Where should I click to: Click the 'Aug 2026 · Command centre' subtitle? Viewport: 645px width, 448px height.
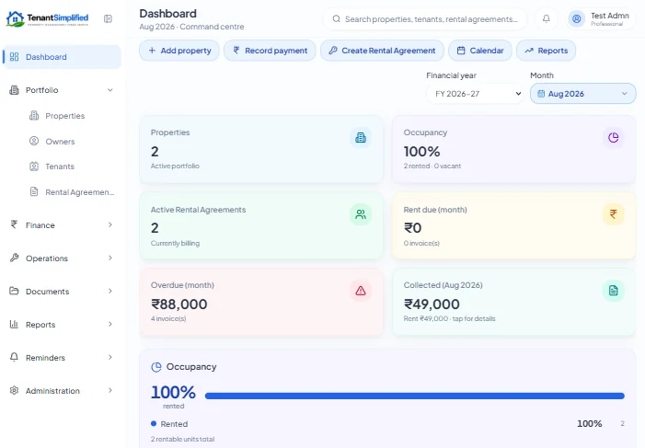point(191,27)
